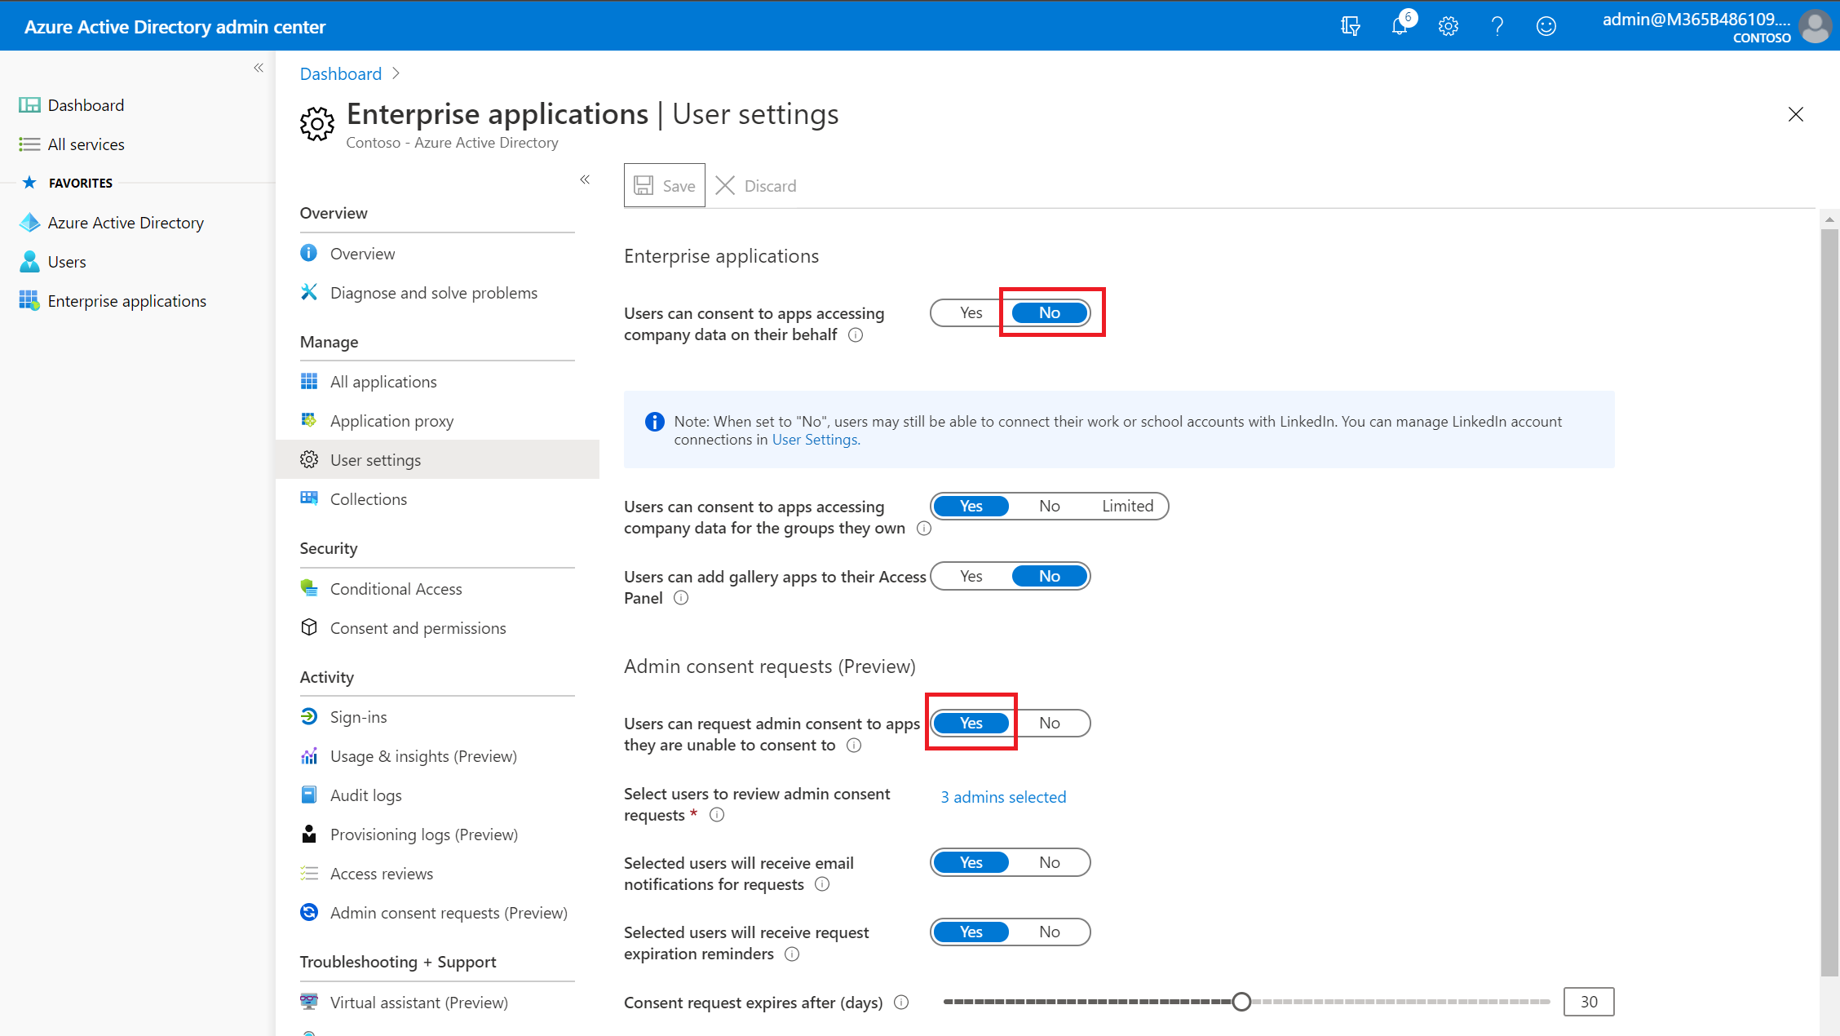This screenshot has height=1036, width=1840.
Task: Open the notifications bell icon
Action: tap(1401, 25)
